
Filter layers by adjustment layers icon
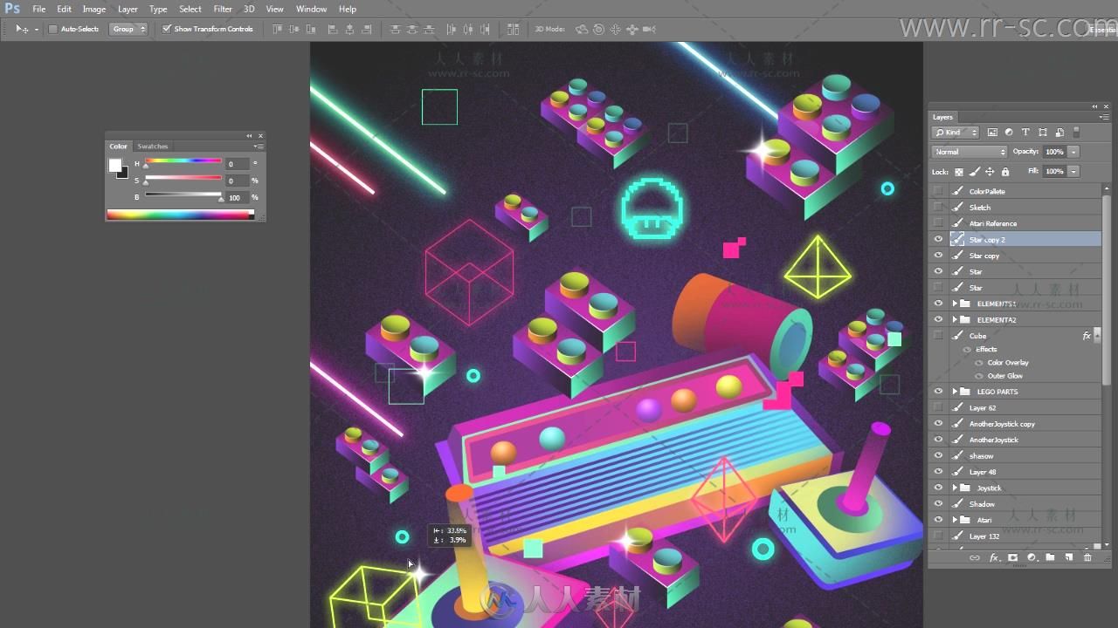[1009, 133]
